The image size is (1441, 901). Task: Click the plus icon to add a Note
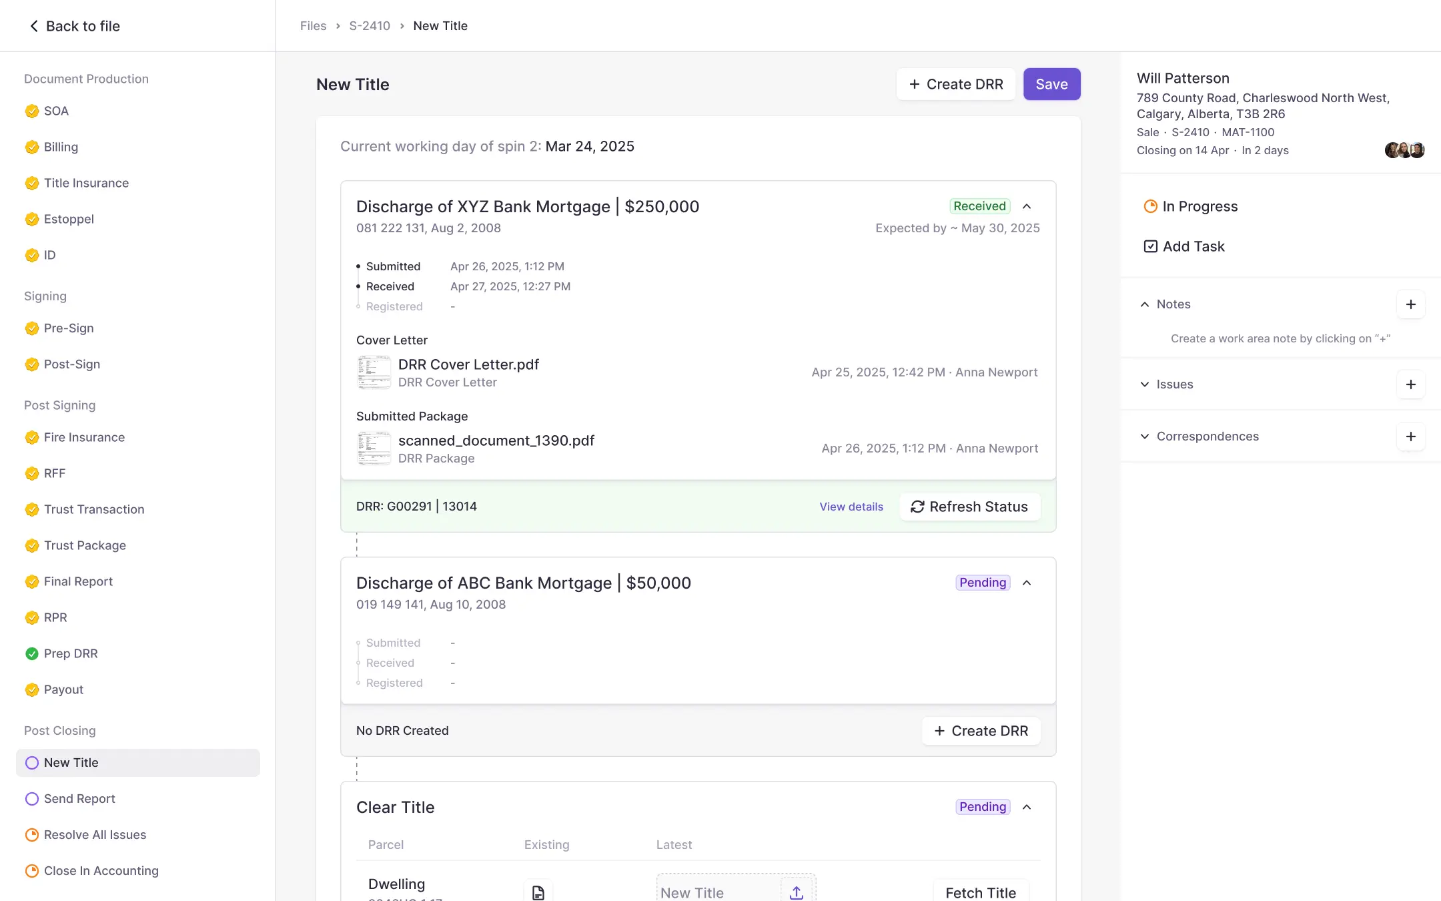point(1410,304)
